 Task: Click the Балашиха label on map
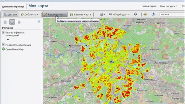155,50
